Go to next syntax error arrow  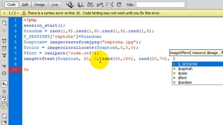(x=18, y=13)
